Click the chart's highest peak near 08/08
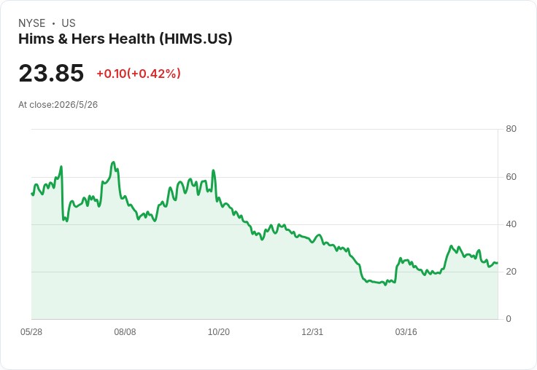This screenshot has height=370, width=537. [113, 162]
